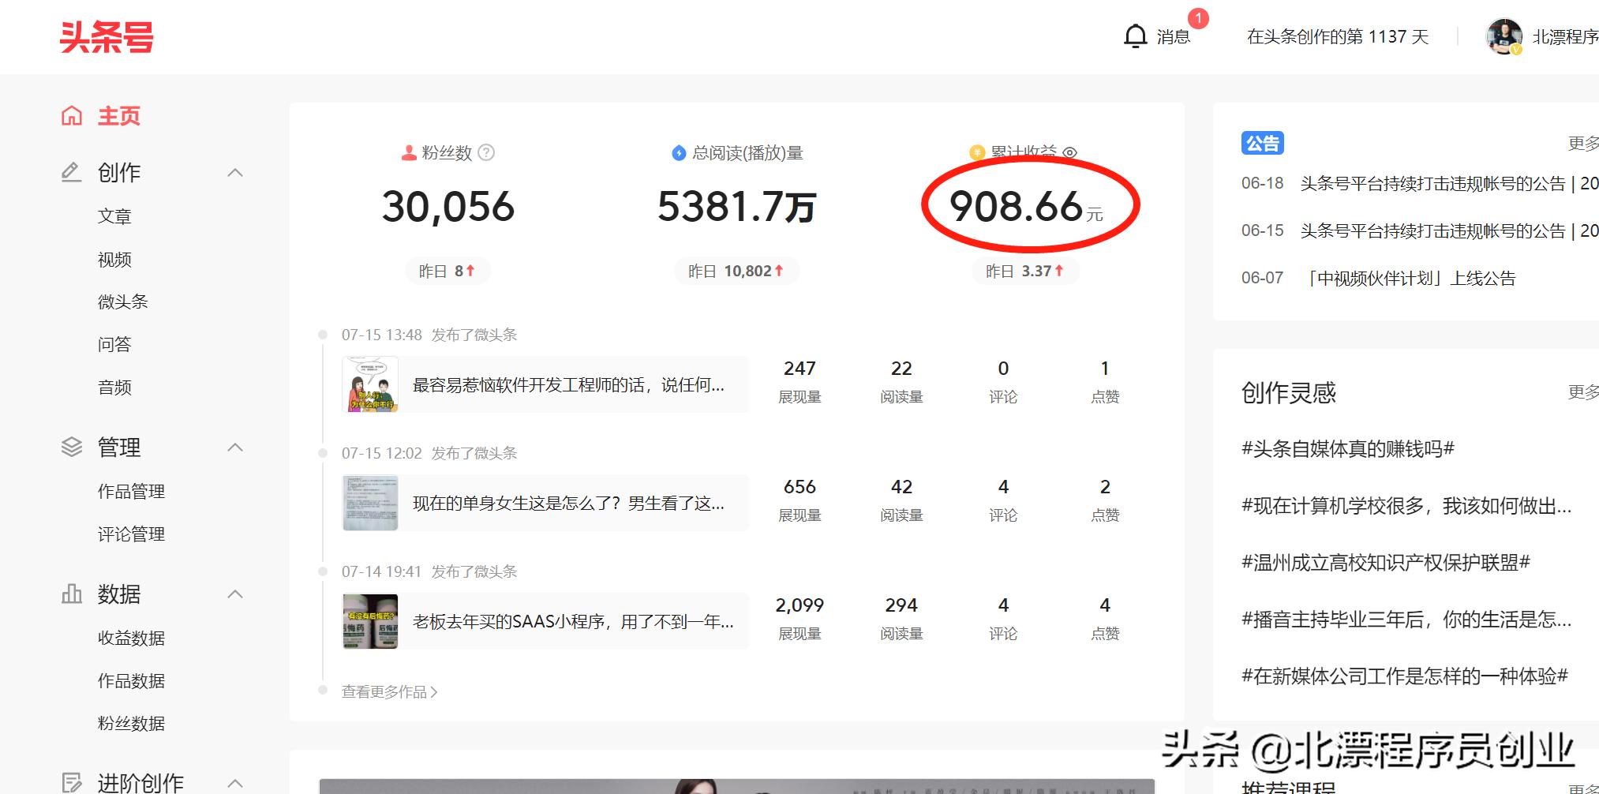Click the yellow 累计收益 coin icon
The height and width of the screenshot is (794, 1599).
pyautogui.click(x=977, y=152)
